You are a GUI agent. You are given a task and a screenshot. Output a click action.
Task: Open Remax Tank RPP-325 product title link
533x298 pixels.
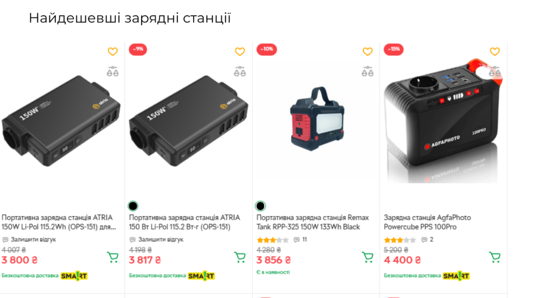point(312,222)
